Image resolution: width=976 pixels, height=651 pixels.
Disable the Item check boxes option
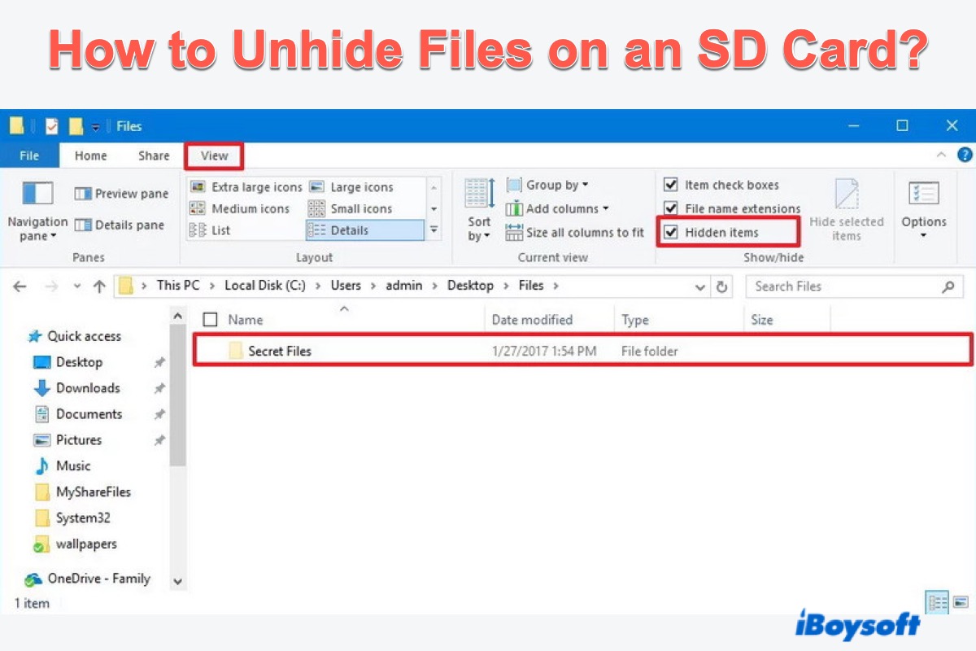tap(671, 185)
